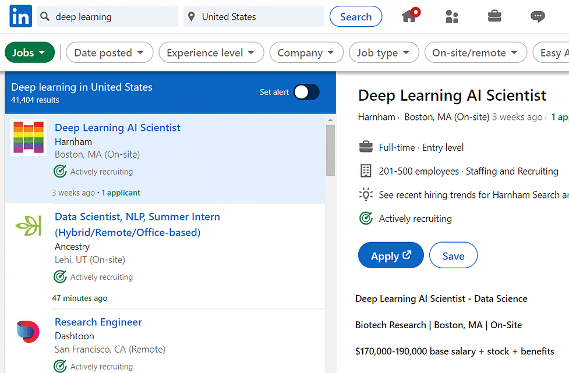This screenshot has height=373, width=569.
Task: Open the Research Engineer listing
Action: coord(98,322)
